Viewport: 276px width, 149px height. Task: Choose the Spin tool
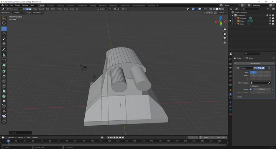[x=4, y=96]
